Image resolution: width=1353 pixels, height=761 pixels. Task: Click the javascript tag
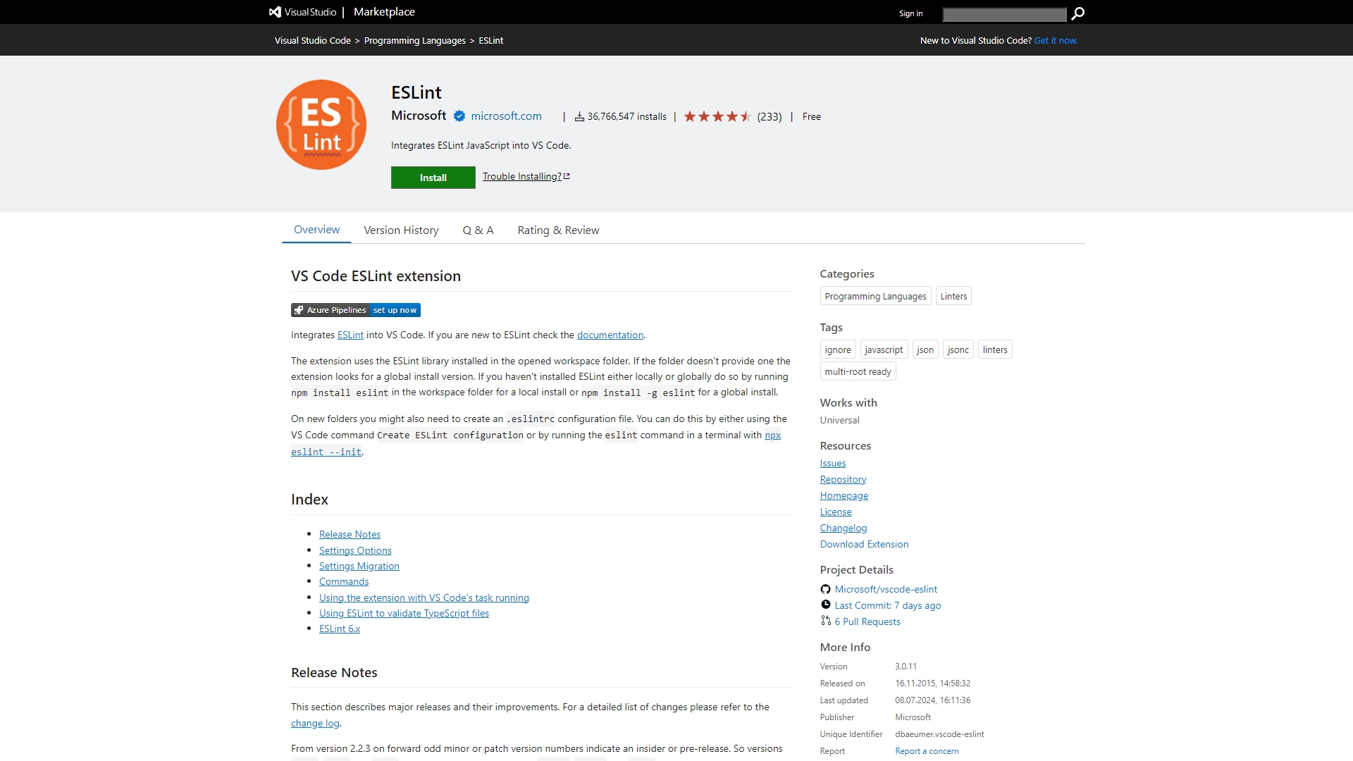[884, 349]
